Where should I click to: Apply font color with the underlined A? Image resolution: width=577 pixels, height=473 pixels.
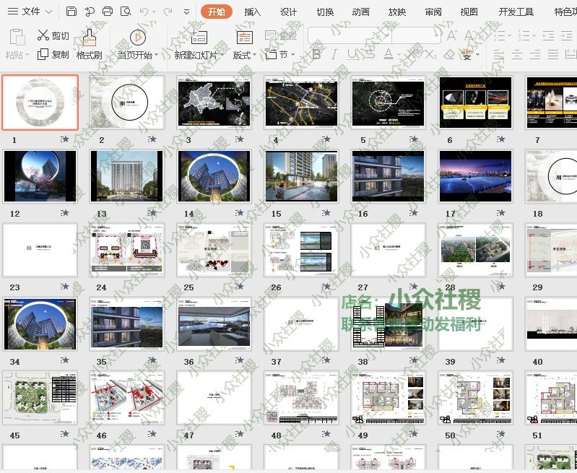(389, 54)
